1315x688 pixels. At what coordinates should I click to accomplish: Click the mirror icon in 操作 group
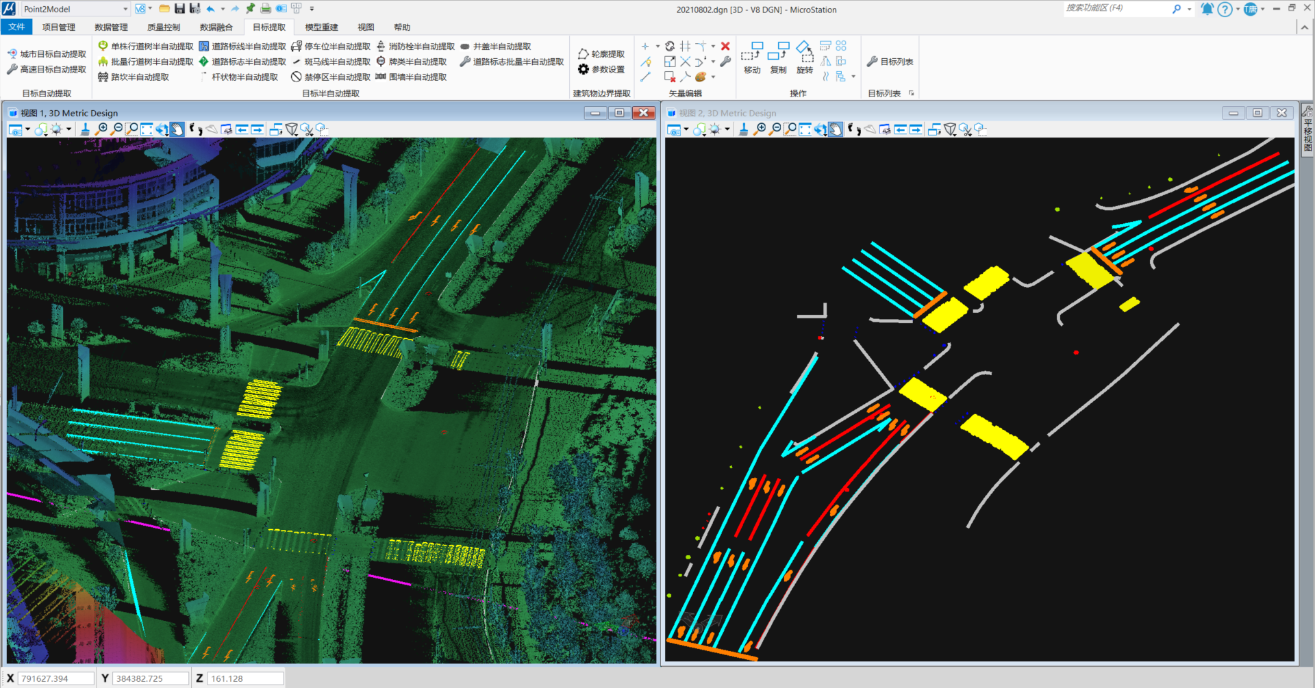(825, 62)
